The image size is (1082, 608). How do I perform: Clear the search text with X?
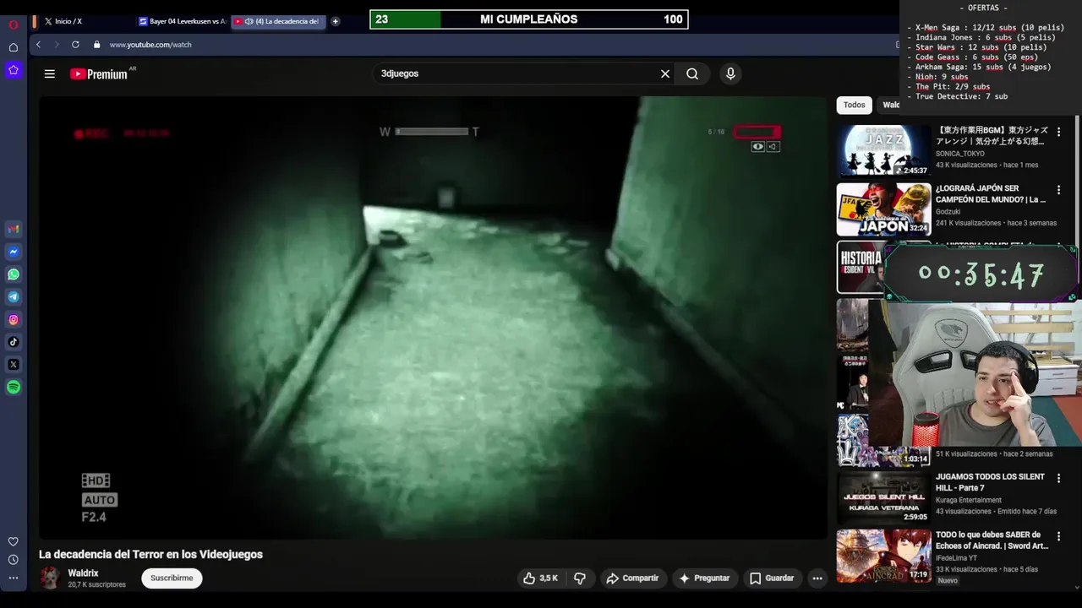tap(665, 73)
